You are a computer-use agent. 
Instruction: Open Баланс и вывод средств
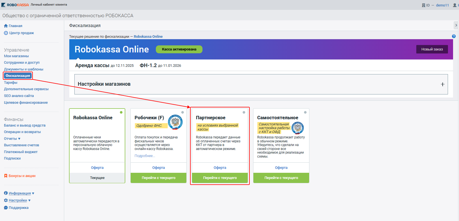[25, 125]
